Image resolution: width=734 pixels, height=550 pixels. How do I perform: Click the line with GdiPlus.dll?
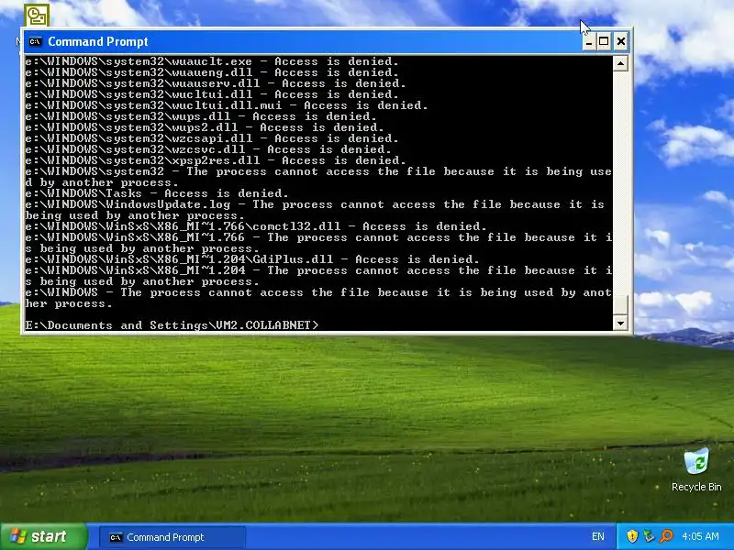coord(252,259)
